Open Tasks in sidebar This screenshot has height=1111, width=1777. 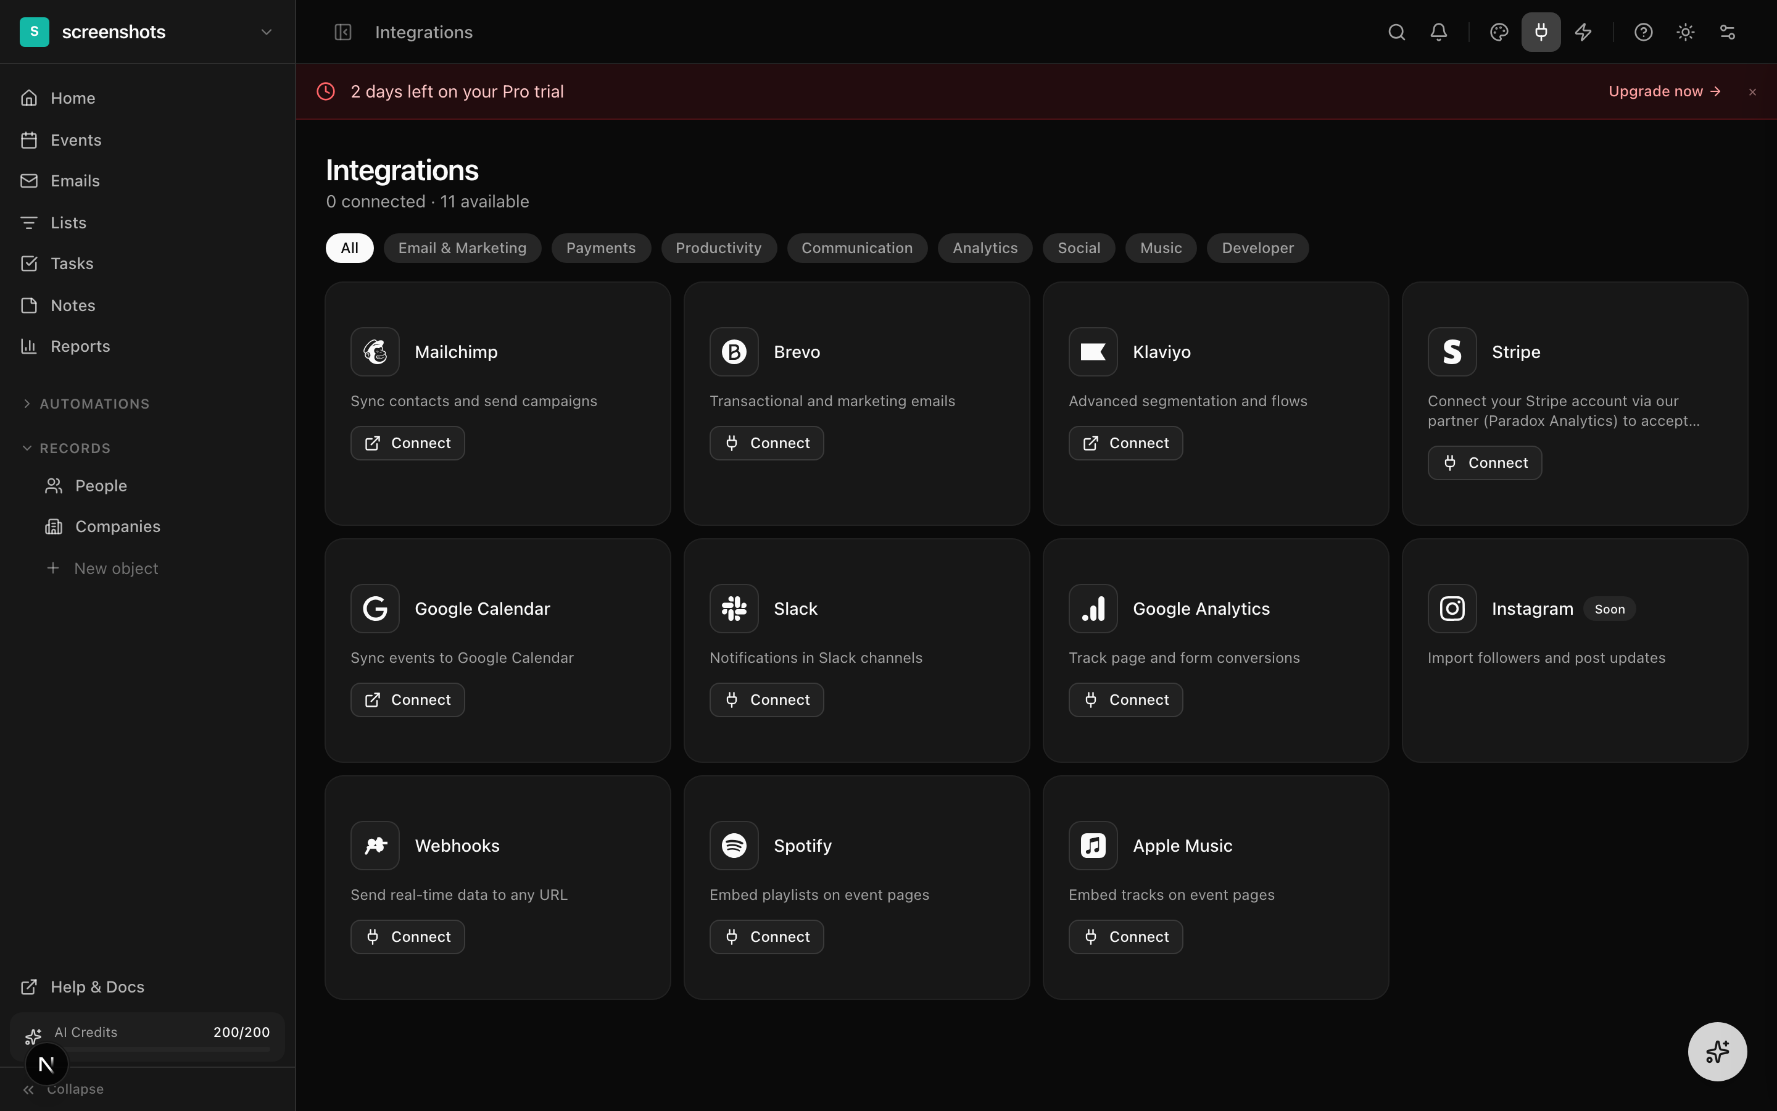tap(147, 263)
